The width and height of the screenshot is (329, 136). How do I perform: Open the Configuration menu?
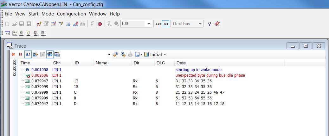click(x=71, y=14)
